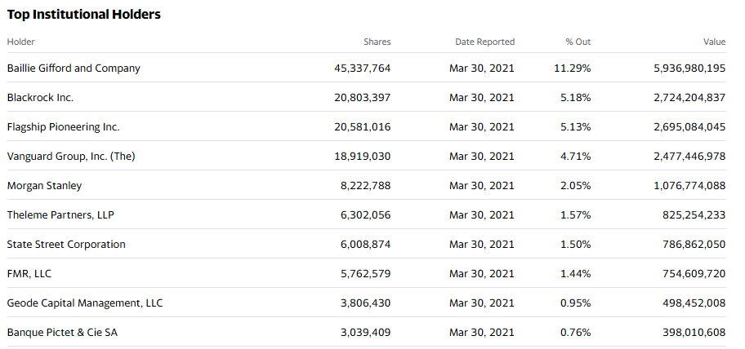The height and width of the screenshot is (349, 745).
Task: Click Baillie Gifford's 45,337,764 shares value
Action: (363, 68)
